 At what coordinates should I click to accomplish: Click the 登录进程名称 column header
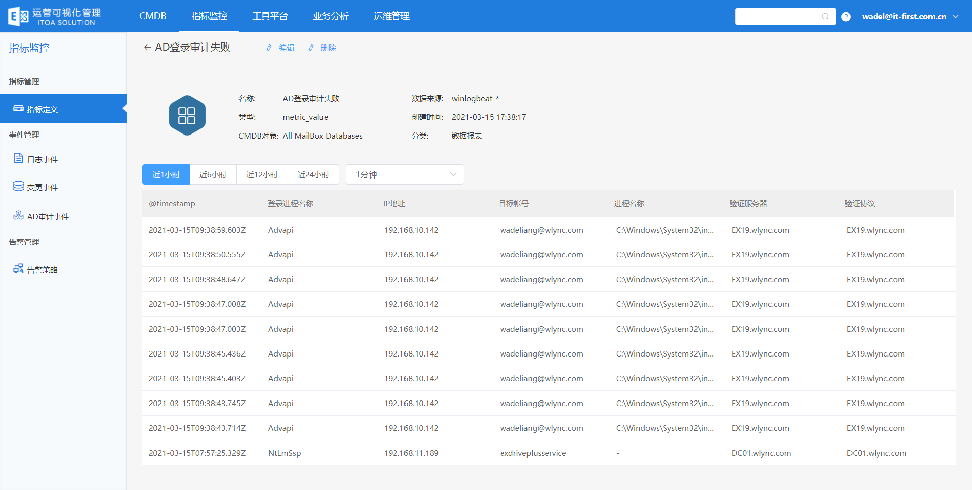pos(291,203)
